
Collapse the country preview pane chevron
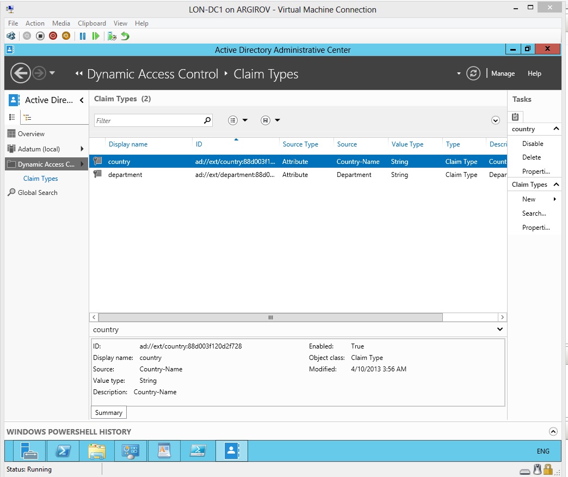coord(500,329)
